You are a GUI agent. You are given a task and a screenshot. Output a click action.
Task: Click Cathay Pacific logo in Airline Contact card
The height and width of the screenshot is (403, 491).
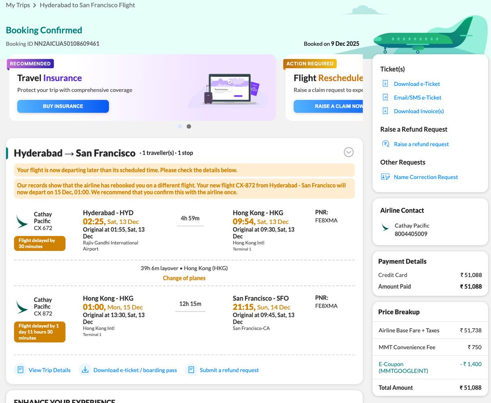pos(385,227)
